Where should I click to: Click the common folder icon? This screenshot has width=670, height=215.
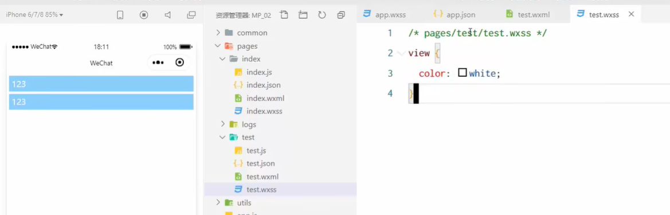pyautogui.click(x=229, y=33)
